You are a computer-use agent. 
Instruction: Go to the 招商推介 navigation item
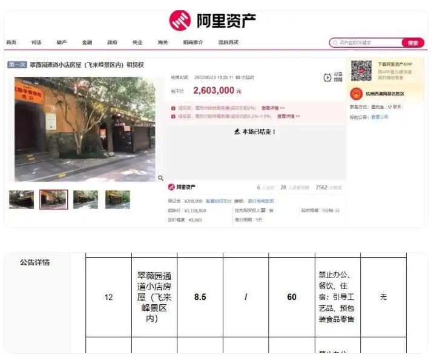click(x=193, y=42)
